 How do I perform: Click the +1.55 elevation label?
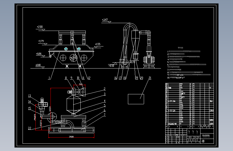point(98,44)
